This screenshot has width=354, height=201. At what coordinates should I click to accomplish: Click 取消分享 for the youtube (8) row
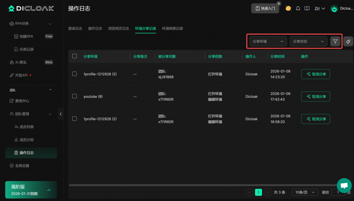(315, 97)
